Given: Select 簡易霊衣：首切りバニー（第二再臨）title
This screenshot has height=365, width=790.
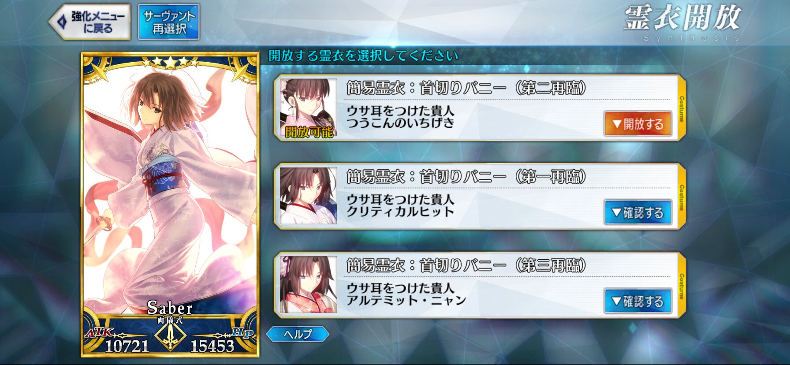Looking at the screenshot, I should point(466,88).
